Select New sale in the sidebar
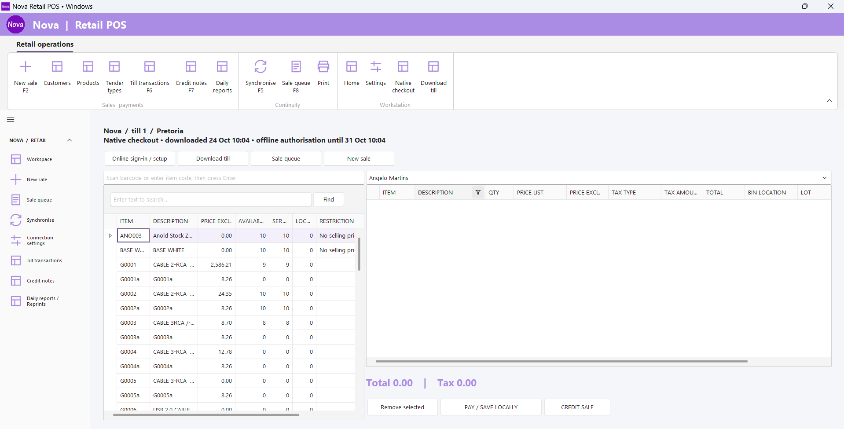The width and height of the screenshot is (844, 429). click(x=37, y=180)
